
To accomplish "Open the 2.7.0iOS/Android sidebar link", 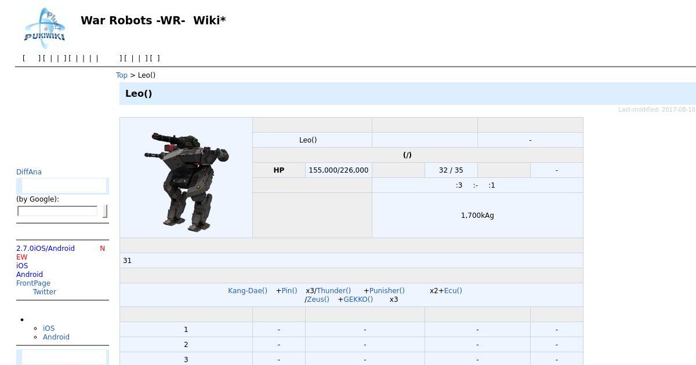I will coord(45,249).
